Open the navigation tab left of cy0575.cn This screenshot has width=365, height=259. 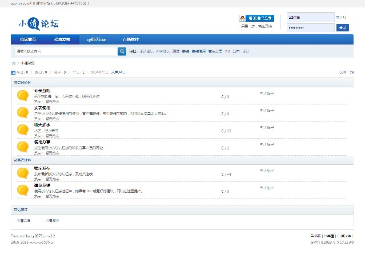pyautogui.click(x=62, y=39)
